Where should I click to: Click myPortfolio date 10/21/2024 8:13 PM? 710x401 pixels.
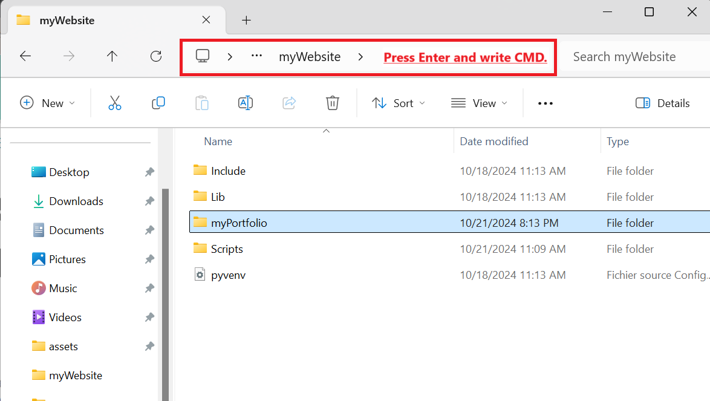[509, 223]
